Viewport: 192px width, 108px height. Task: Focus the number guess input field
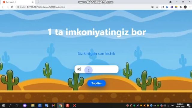click(x=97, y=69)
